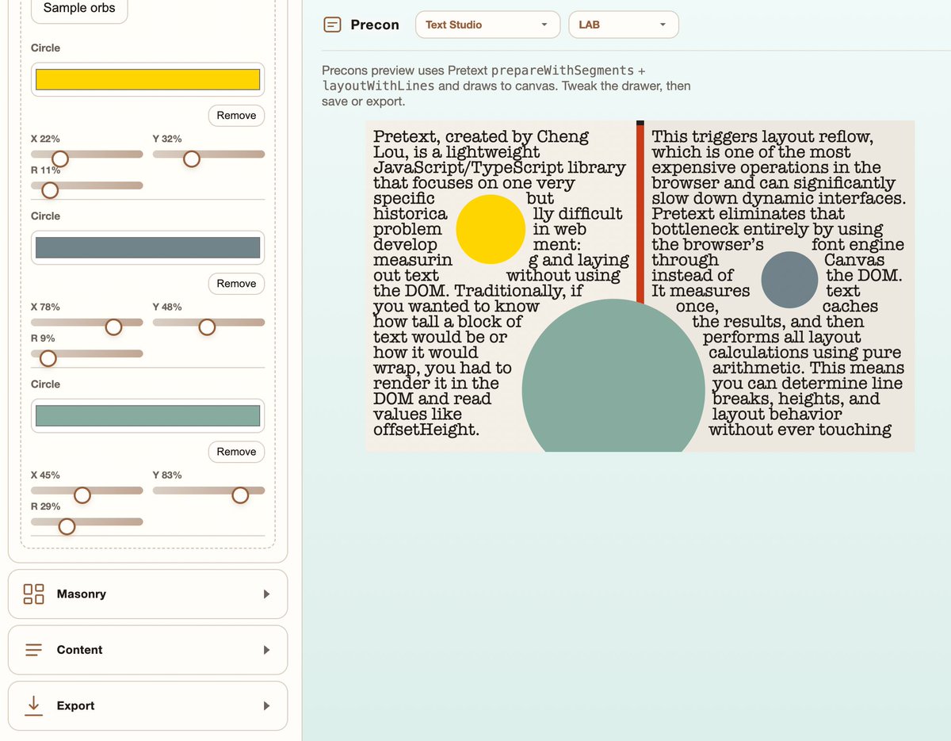The height and width of the screenshot is (741, 951).
Task: Open the slate gray color swatch
Action: (148, 247)
